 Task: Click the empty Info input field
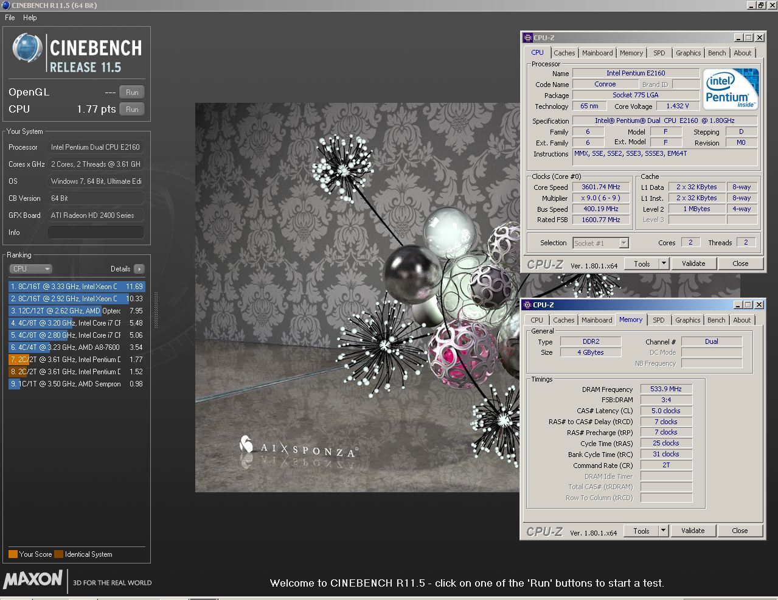pyautogui.click(x=96, y=232)
